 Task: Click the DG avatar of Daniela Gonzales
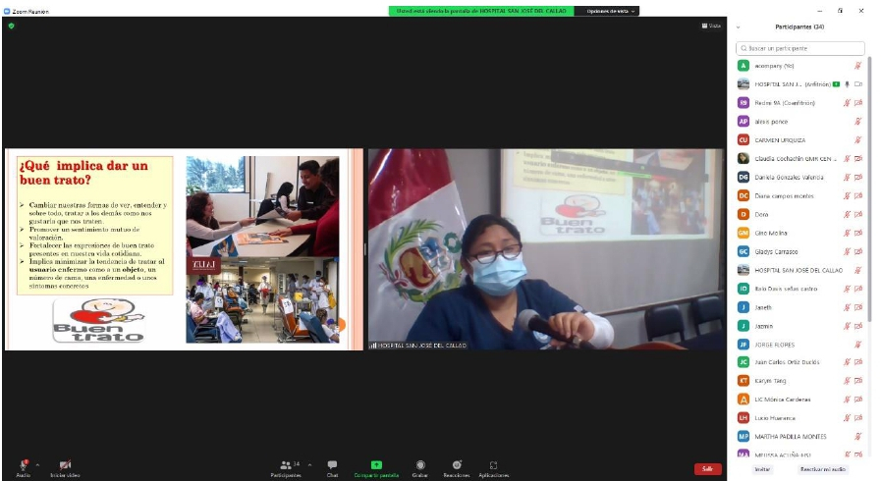tap(743, 178)
